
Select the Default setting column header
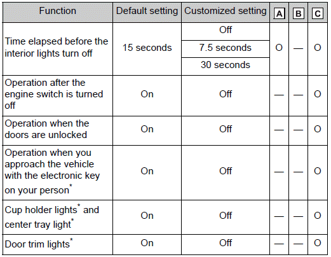147,11
